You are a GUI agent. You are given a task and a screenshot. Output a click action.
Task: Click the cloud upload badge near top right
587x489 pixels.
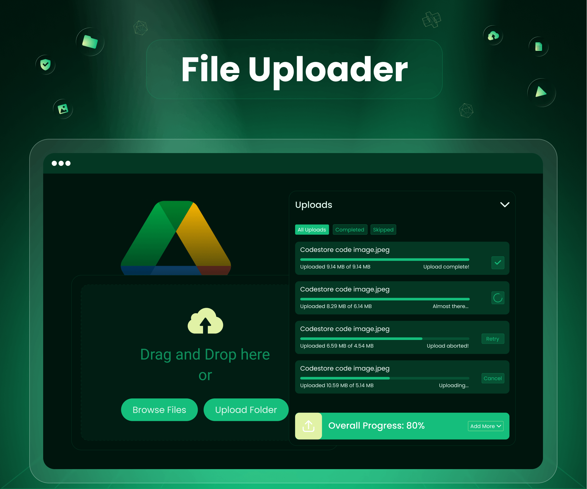click(x=493, y=35)
